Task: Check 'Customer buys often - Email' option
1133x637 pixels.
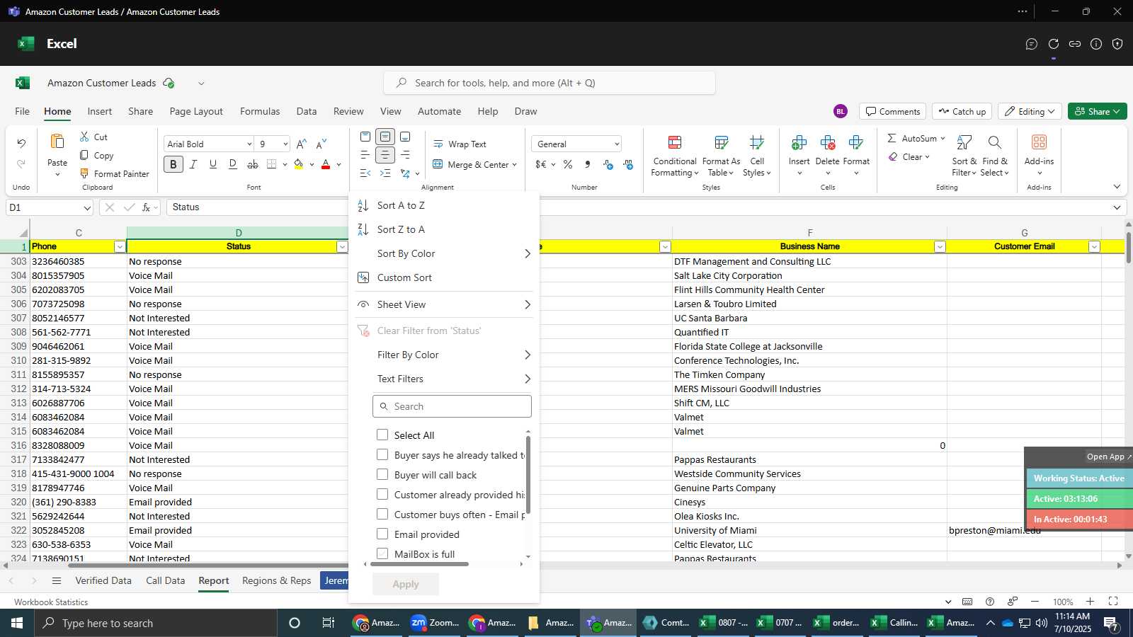Action: (x=382, y=514)
